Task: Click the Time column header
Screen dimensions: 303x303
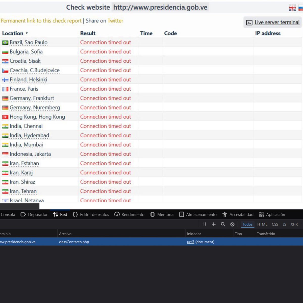Action: click(146, 33)
